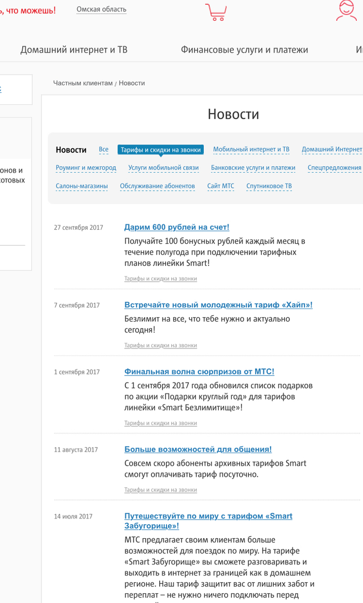Filter news by Мобильный интернет и ТВ

pyautogui.click(x=251, y=149)
